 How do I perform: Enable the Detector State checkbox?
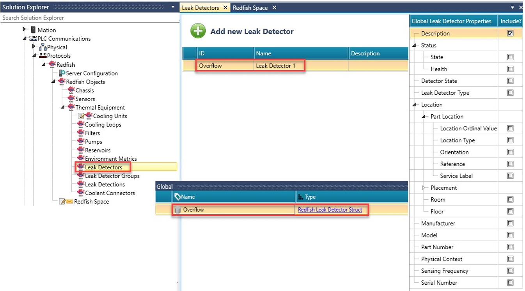510,81
